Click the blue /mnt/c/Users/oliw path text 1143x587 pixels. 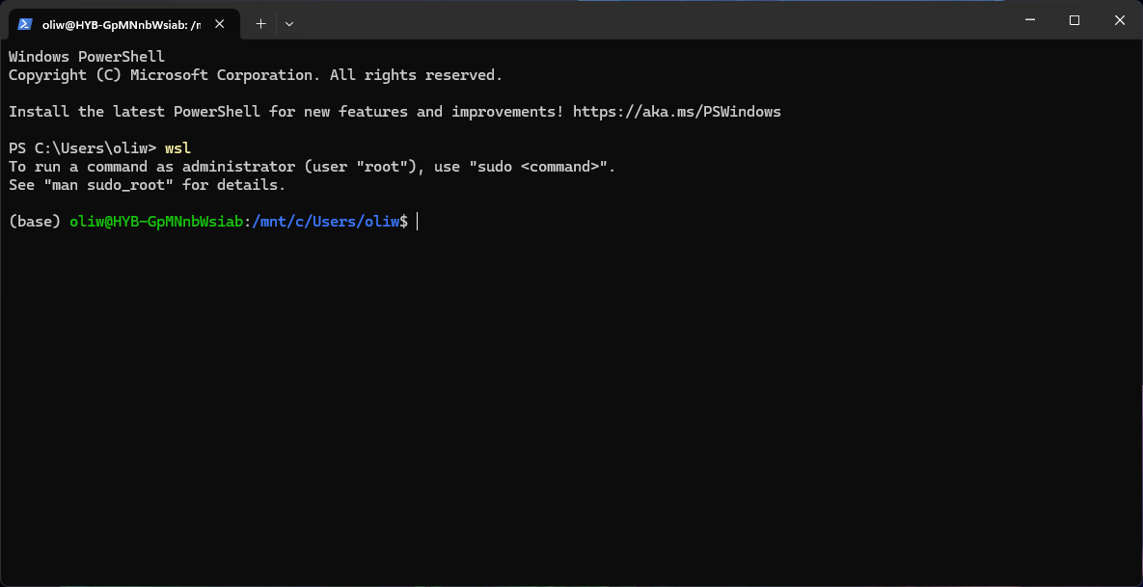326,221
